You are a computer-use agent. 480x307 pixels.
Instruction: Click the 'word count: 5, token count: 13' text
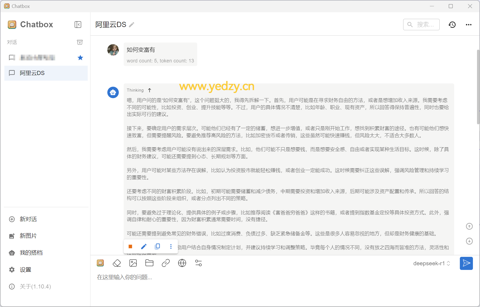(160, 61)
